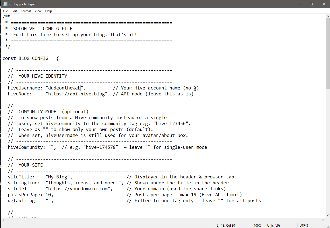Click the "dudeontheweb" username value
Viewport: 330px width, 228px height.
tap(64, 88)
